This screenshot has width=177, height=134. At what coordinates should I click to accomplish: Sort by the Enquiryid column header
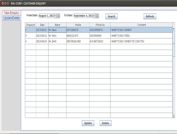point(31,25)
